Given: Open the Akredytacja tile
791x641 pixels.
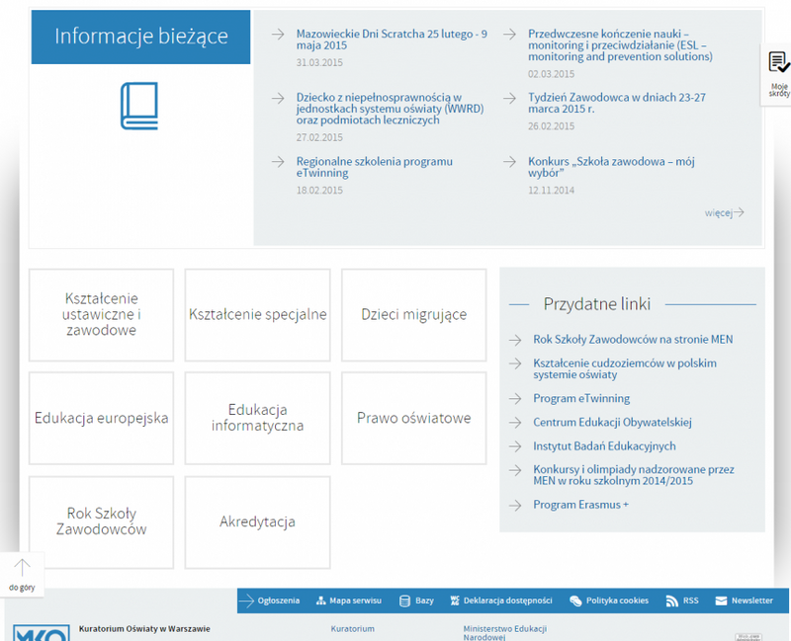Looking at the screenshot, I should (257, 521).
